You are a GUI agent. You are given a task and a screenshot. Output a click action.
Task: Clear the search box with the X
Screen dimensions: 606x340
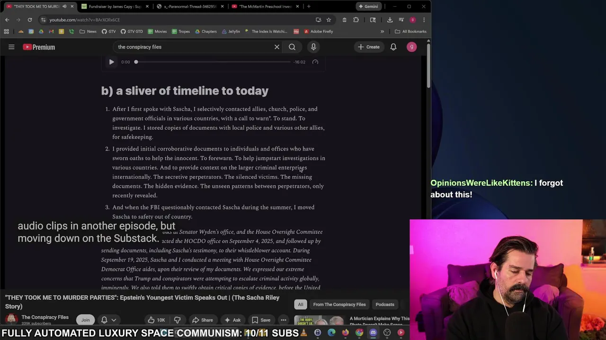pos(277,47)
